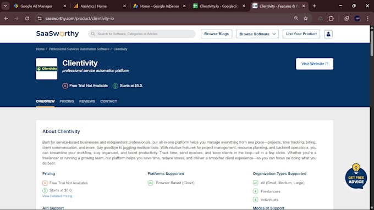Switch to the Home – Google AdSense tab
Viewport: 374px width, 210px height.
(x=159, y=6)
